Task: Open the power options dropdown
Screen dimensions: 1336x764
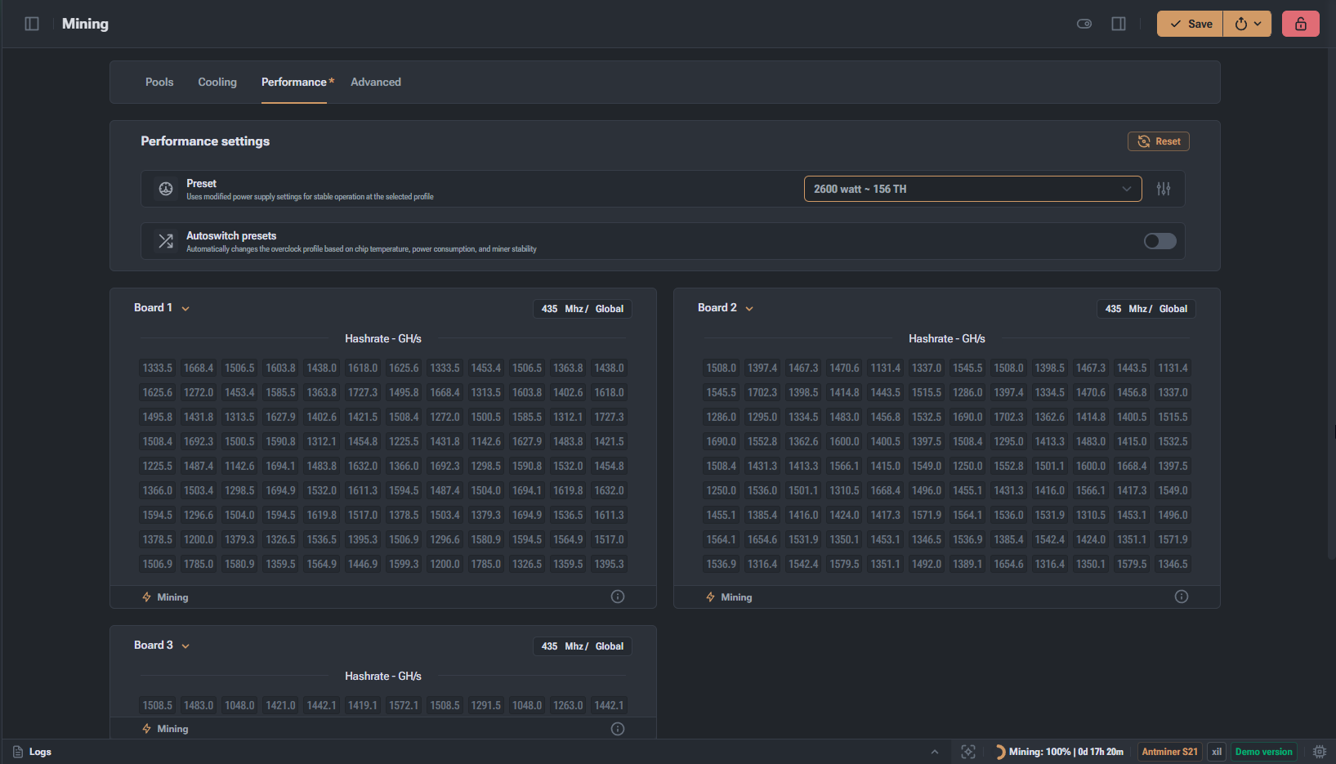Action: point(1248,24)
